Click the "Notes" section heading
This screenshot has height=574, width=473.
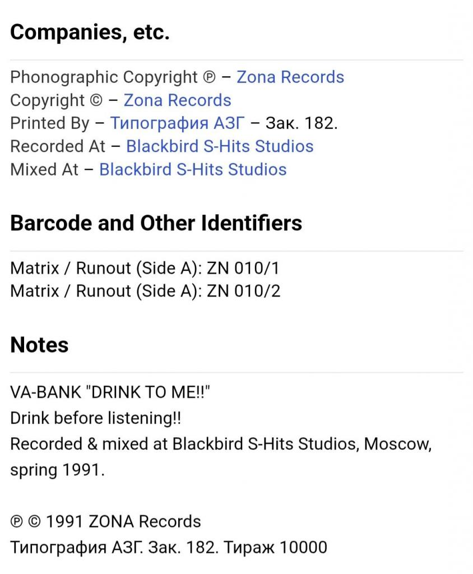click(x=39, y=345)
